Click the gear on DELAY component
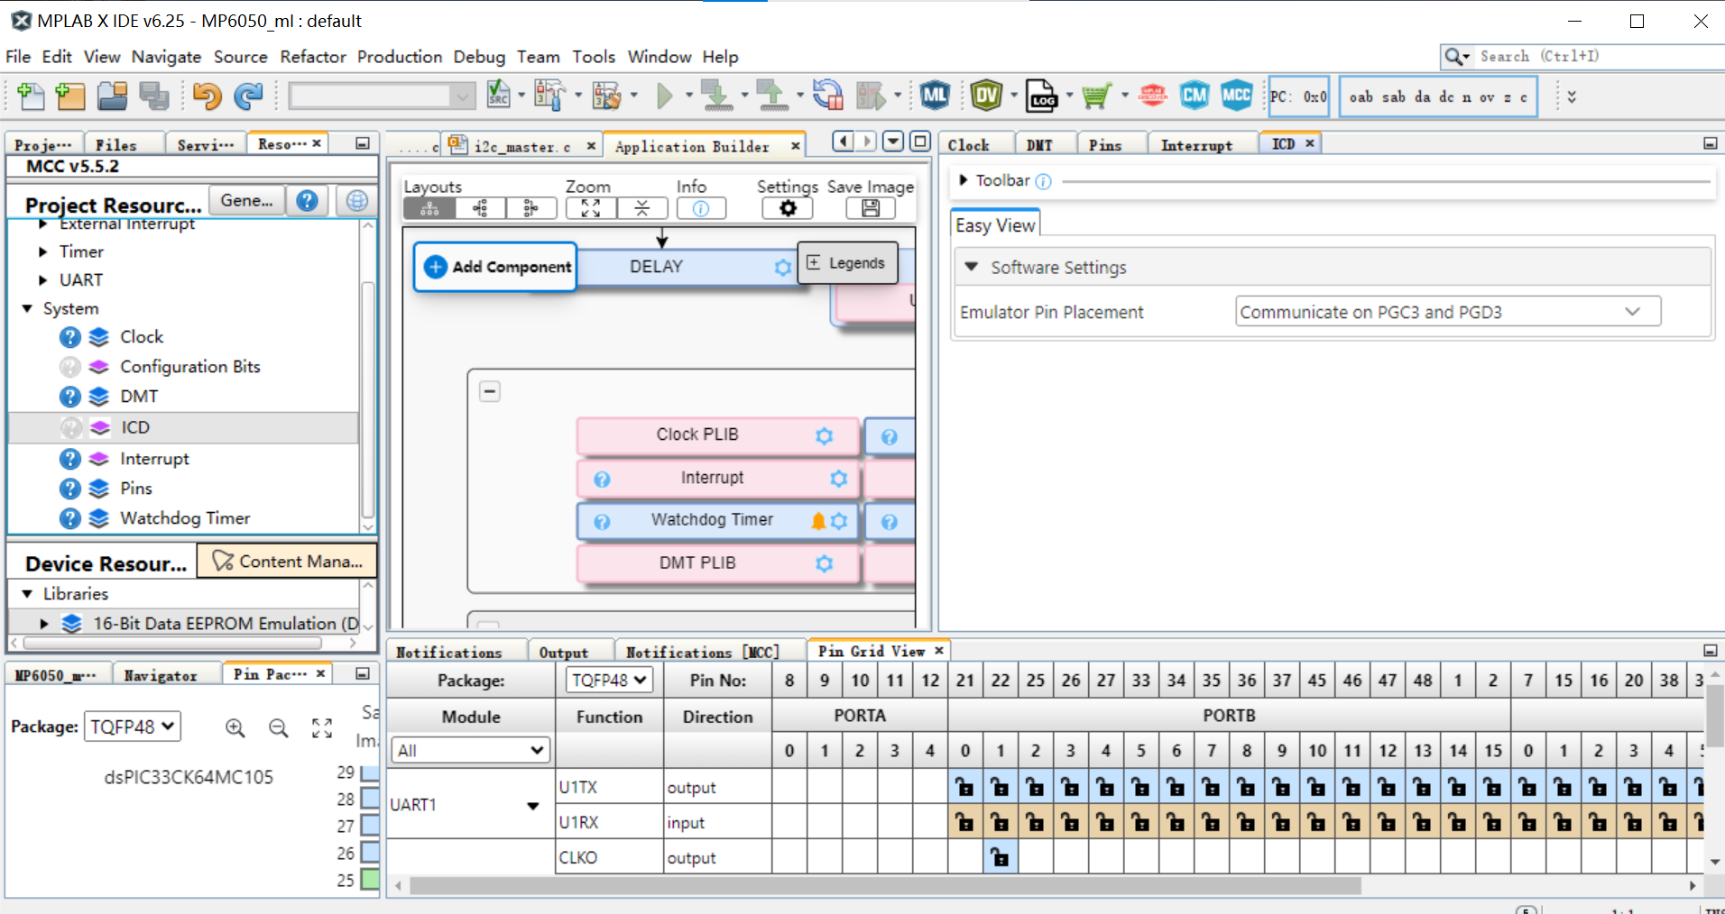The width and height of the screenshot is (1725, 914). tap(783, 268)
